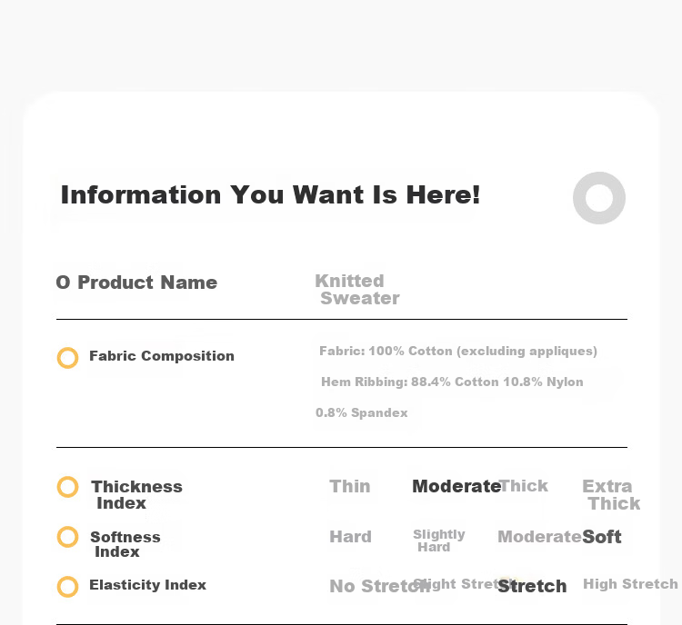Select the highlighted Stretch elasticity option
This screenshot has height=625, width=682.
click(x=532, y=586)
